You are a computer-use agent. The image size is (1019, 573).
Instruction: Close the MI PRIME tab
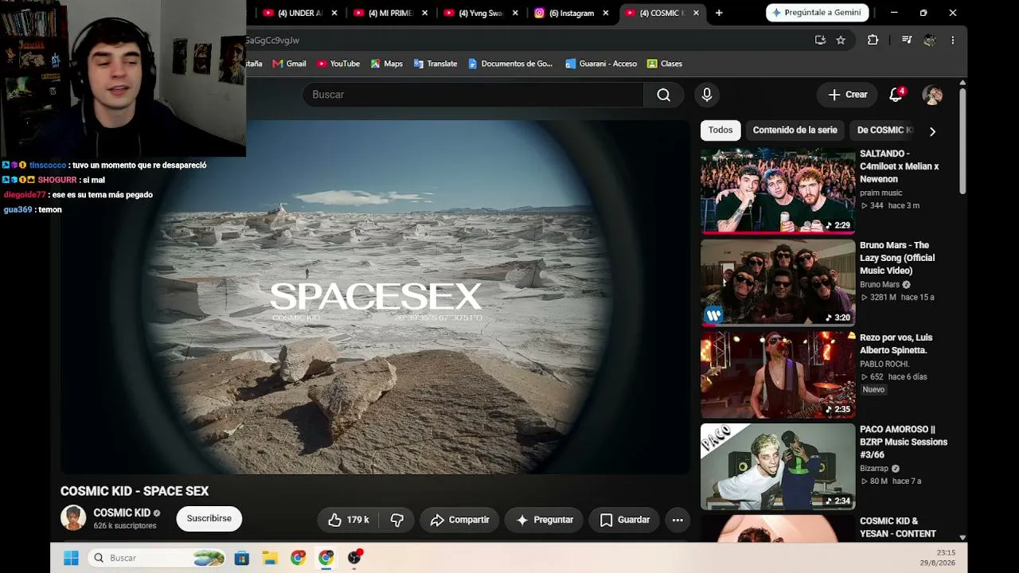(x=425, y=13)
